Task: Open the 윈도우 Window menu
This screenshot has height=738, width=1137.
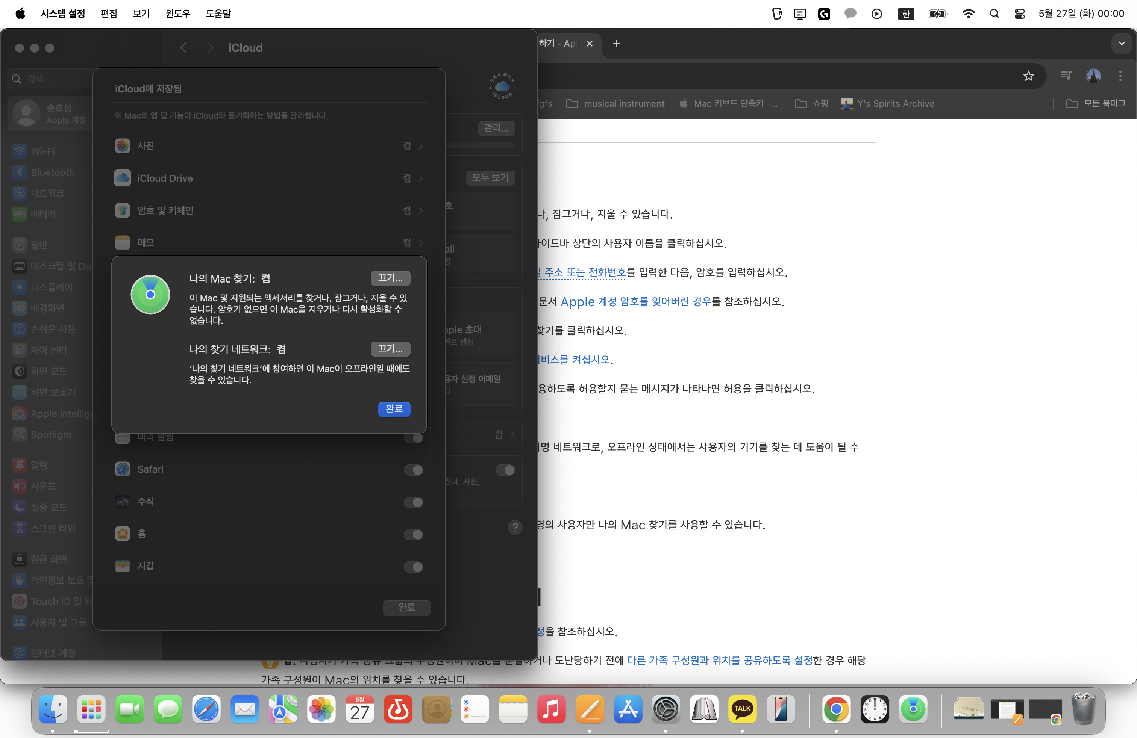Action: click(x=178, y=14)
